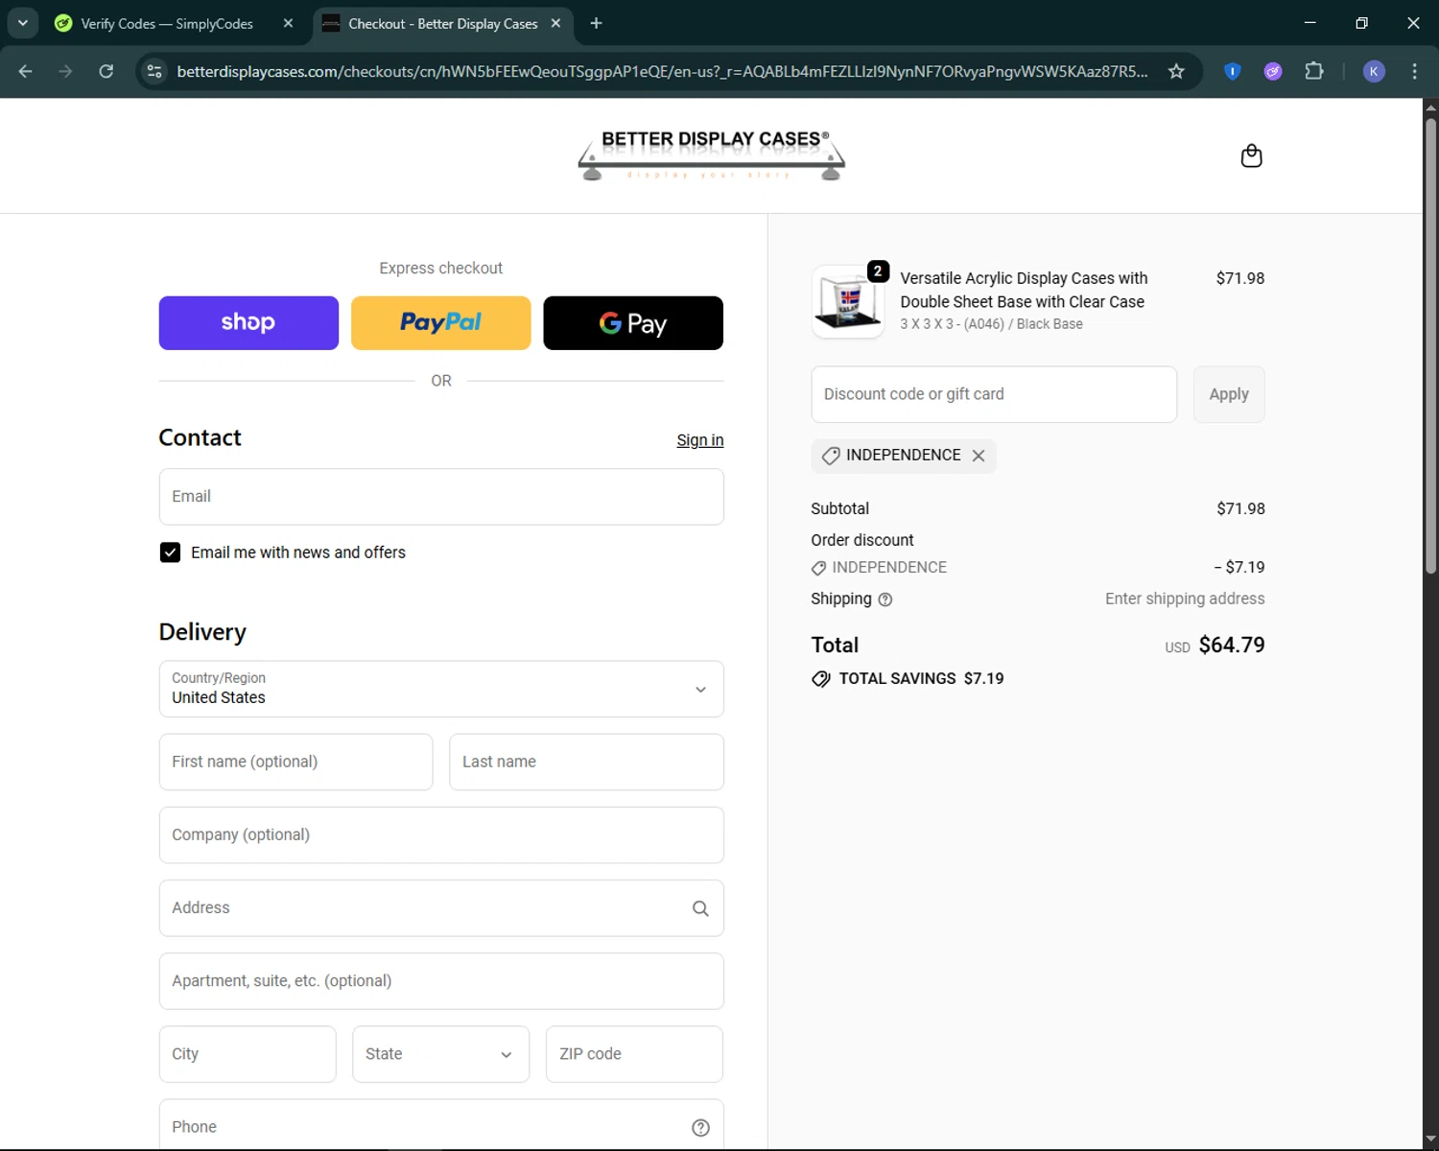Select the Company (optional) field
Screen dimensions: 1439x1151
[441, 835]
